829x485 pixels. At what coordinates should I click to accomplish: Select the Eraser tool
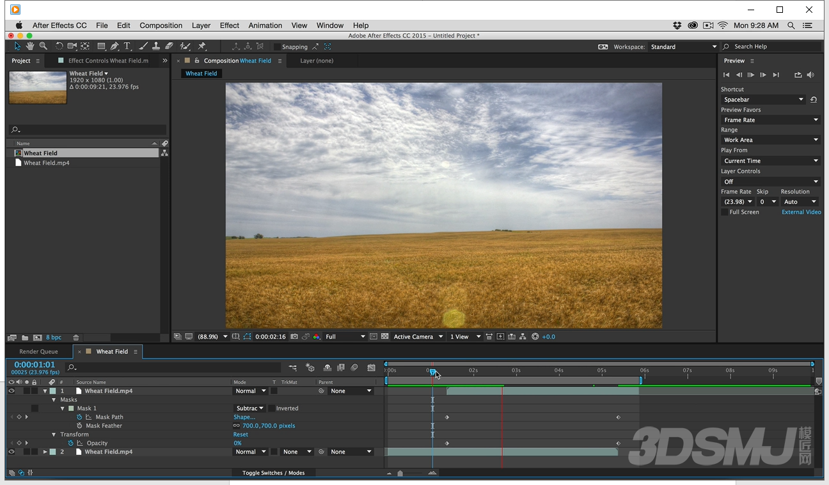pyautogui.click(x=169, y=46)
